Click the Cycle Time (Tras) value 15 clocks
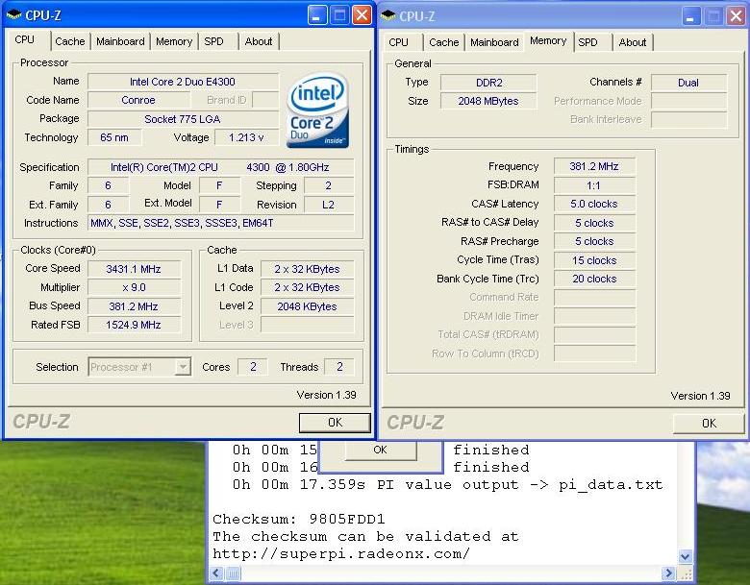 tap(594, 260)
